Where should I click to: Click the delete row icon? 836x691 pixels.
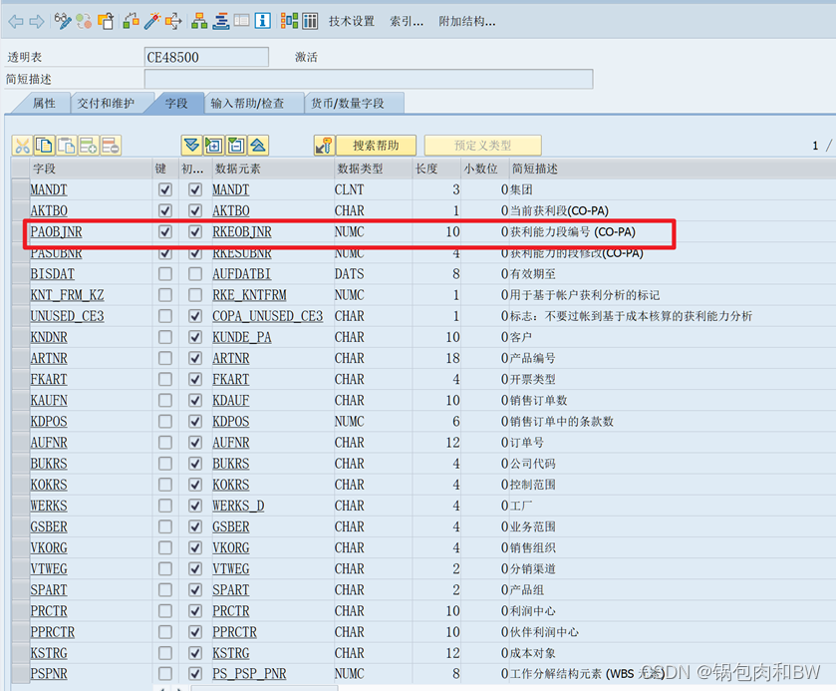[110, 146]
